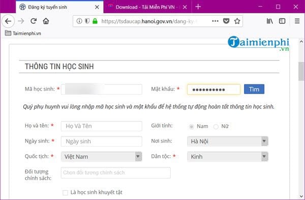This screenshot has width=305, height=200.
Task: Bookmark this page with the star
Action: pyautogui.click(x=237, y=21)
